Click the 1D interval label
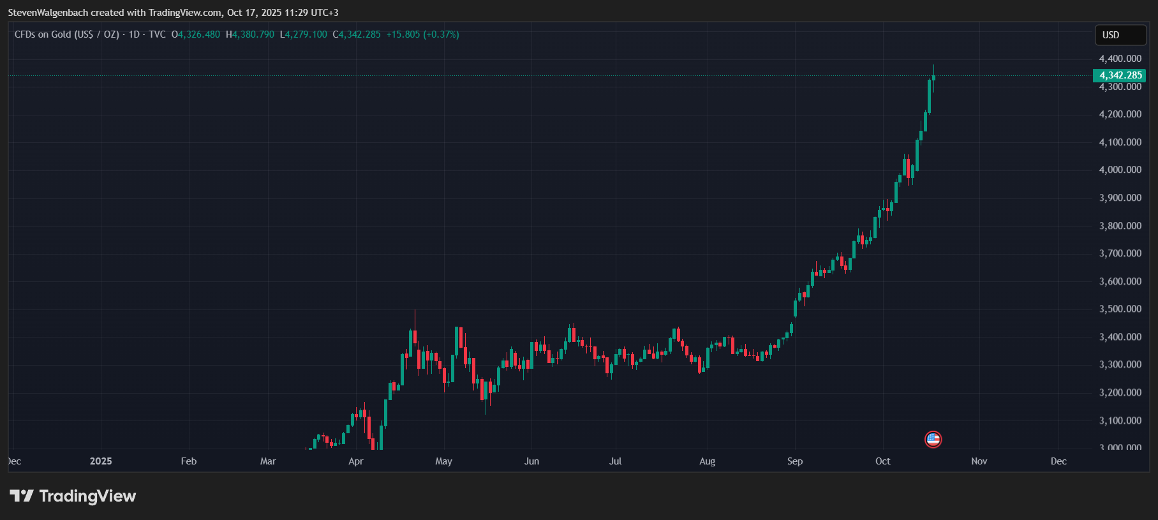Viewport: 1158px width, 520px height. coord(134,34)
